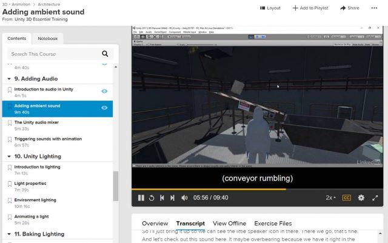
Task: Open the more options ellipsis menu
Action: pos(374,8)
